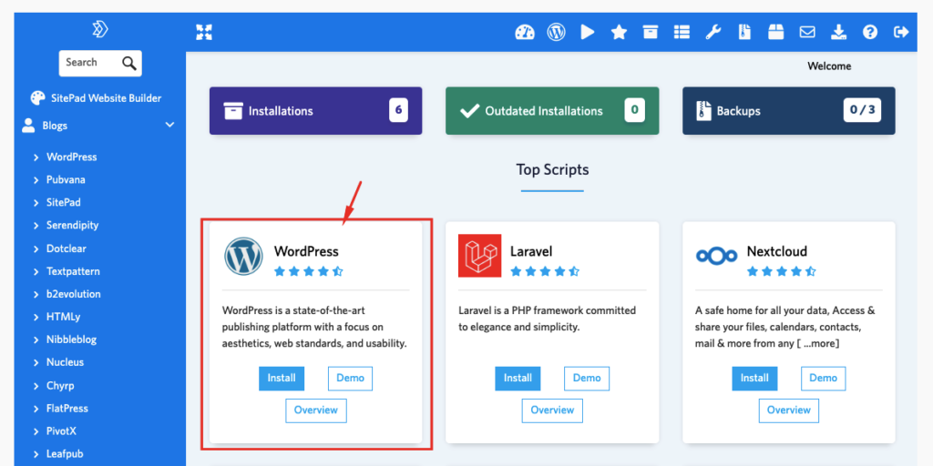
Task: Open the WordPress manager toolbar icon
Action: tap(556, 32)
